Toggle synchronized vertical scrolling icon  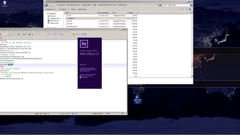pyautogui.click(x=43, y=34)
